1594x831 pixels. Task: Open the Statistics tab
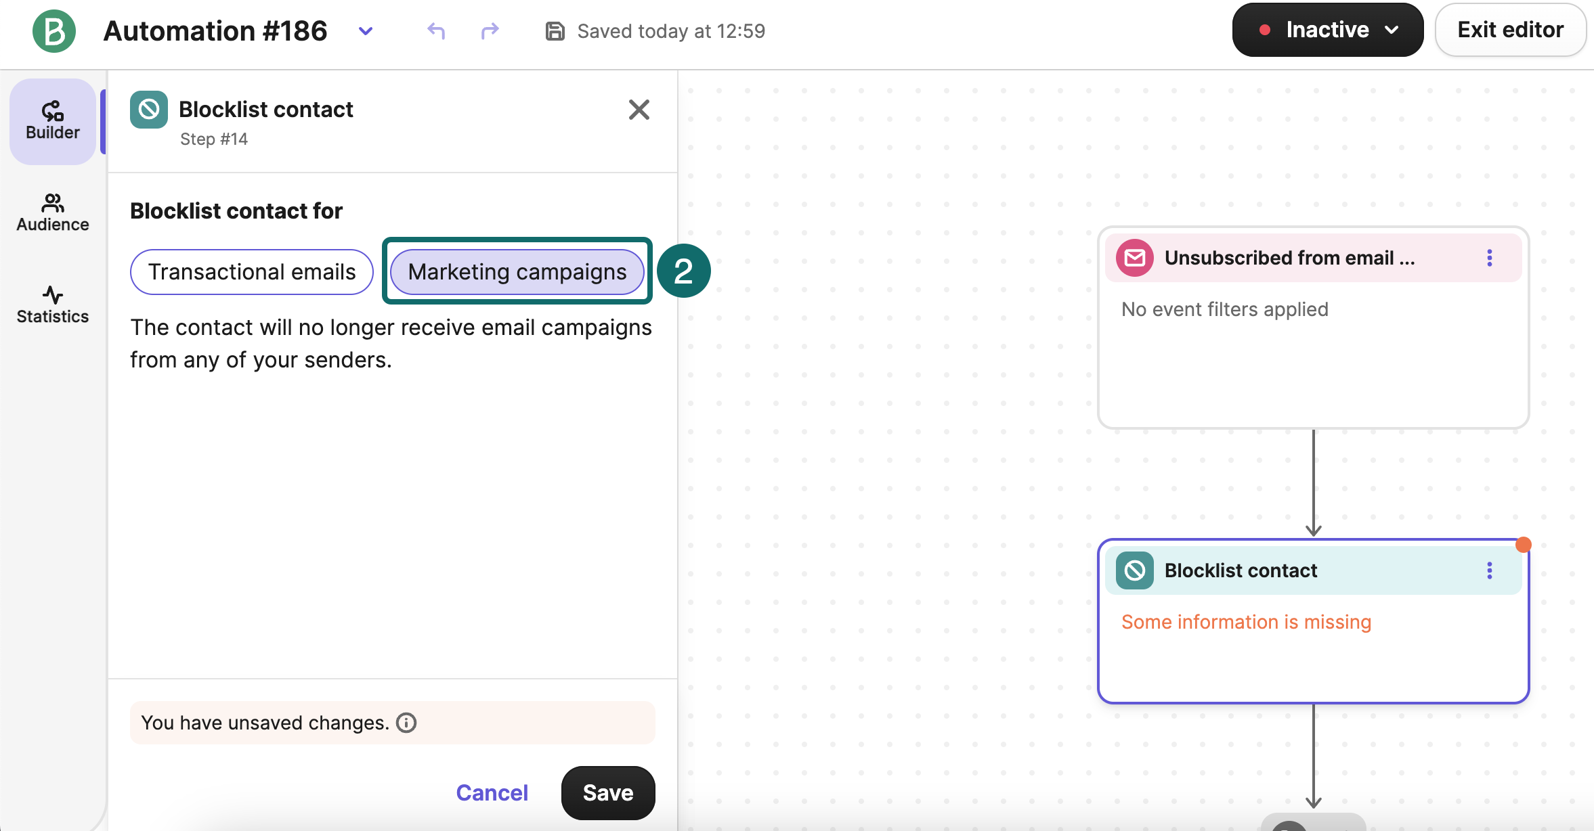click(52, 304)
